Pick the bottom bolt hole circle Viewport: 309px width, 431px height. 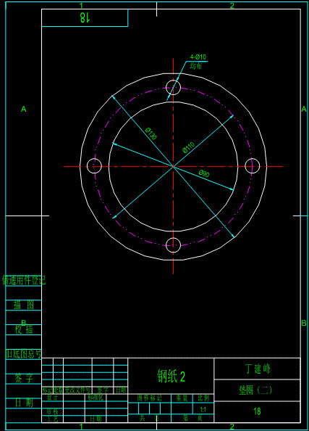pos(173,245)
